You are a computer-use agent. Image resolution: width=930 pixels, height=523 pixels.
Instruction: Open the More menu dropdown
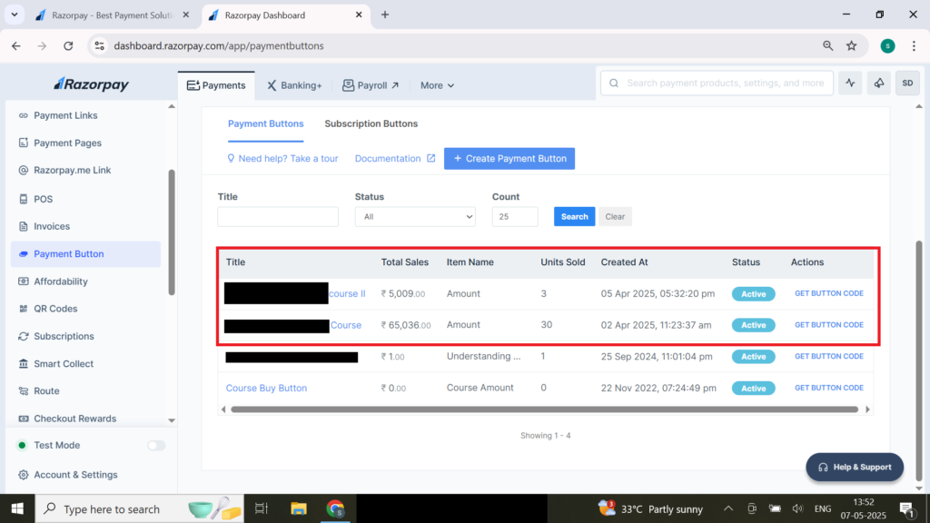pos(437,85)
